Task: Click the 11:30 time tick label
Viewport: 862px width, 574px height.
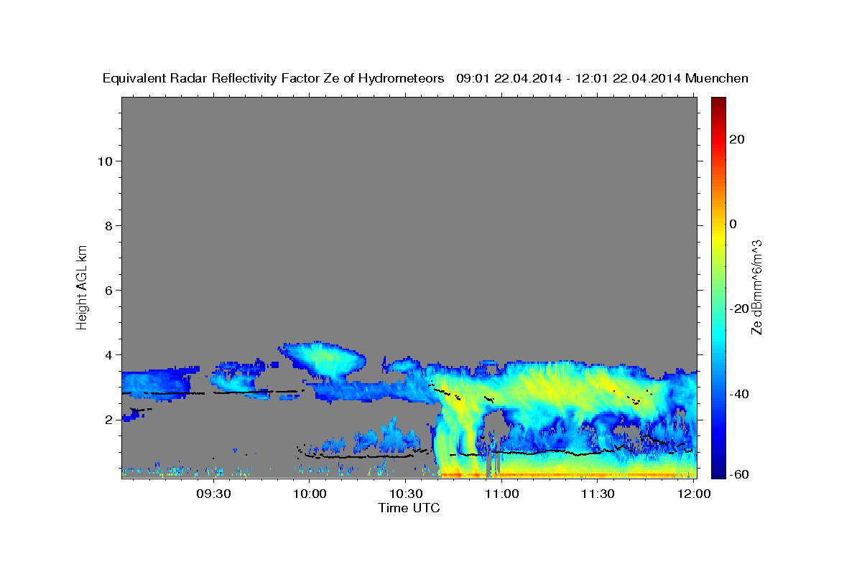Action: [598, 494]
